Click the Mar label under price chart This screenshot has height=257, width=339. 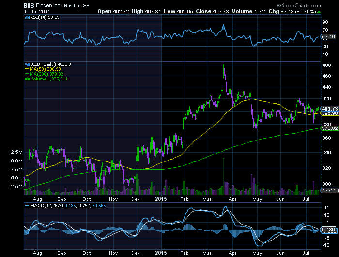coord(207,199)
